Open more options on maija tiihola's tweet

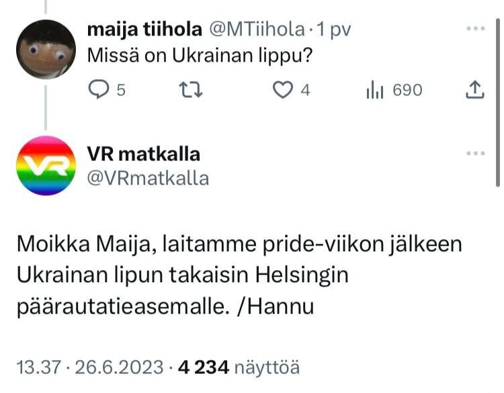(x=475, y=29)
